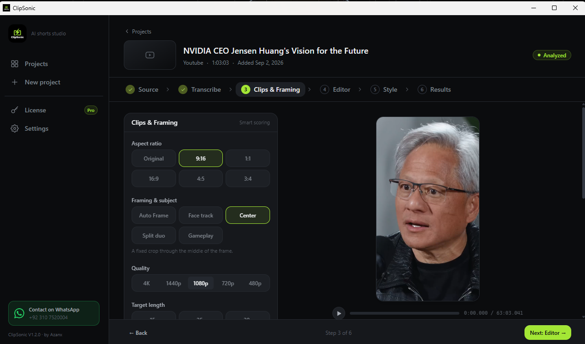Image resolution: width=585 pixels, height=344 pixels.
Task: Click the video placeholder thumbnail icon
Action: 150,55
